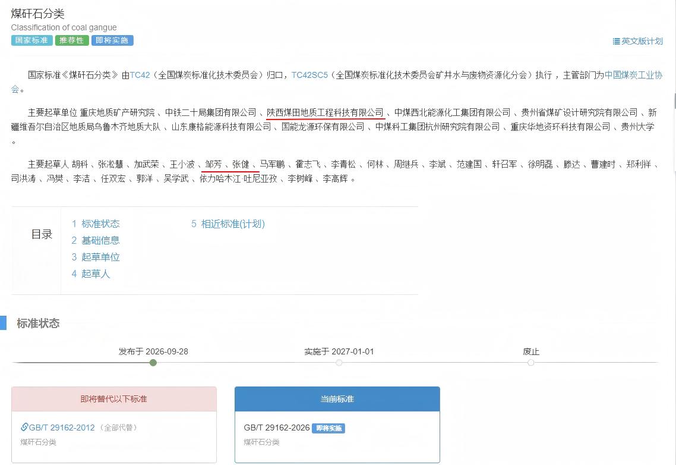Image resolution: width=676 pixels, height=465 pixels.
Task: Go to 4 起草人 contents entry
Action: [x=91, y=274]
